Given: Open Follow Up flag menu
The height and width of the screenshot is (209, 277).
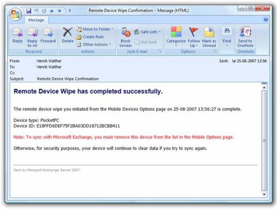Looking at the screenshot, I should [x=194, y=37].
